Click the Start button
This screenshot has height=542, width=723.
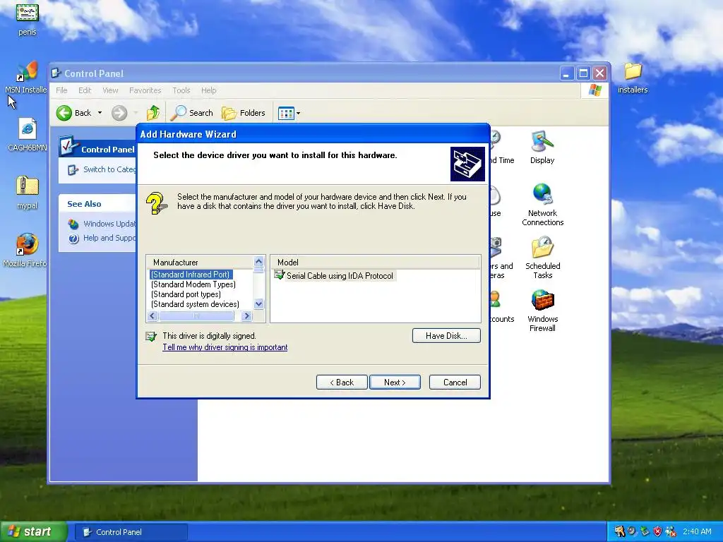pyautogui.click(x=34, y=532)
